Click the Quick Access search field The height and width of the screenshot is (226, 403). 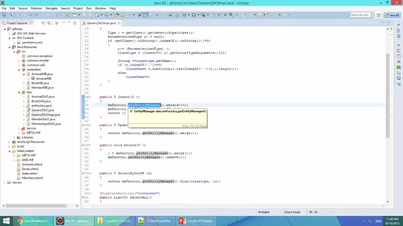tap(361, 15)
